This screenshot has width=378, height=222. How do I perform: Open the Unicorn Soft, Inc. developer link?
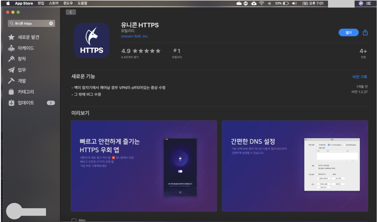click(x=135, y=36)
